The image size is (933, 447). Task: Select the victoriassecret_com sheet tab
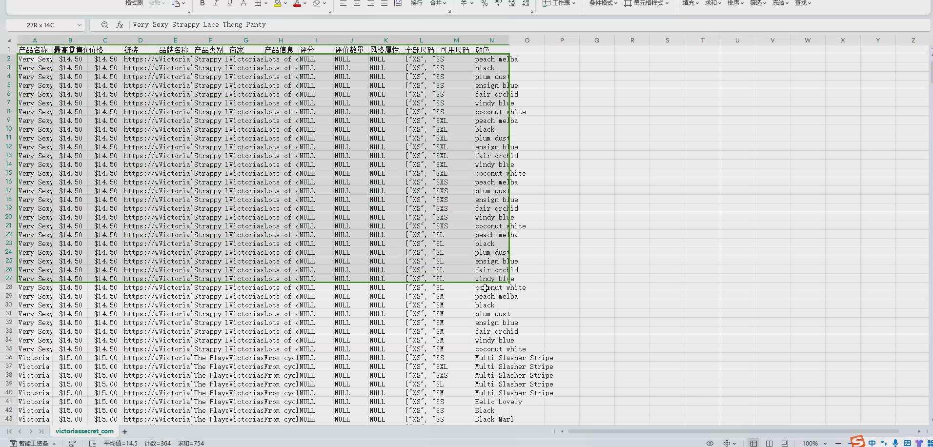(84, 431)
